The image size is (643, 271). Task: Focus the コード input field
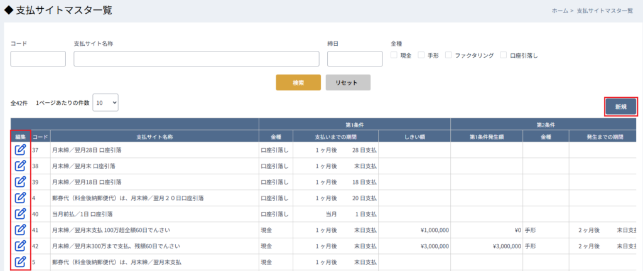click(38, 59)
